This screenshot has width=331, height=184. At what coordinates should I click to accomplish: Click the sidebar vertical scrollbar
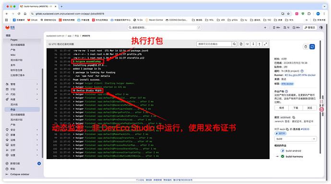click(x=42, y=113)
